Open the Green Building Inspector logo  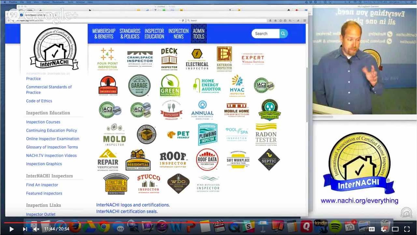pyautogui.click(x=170, y=86)
